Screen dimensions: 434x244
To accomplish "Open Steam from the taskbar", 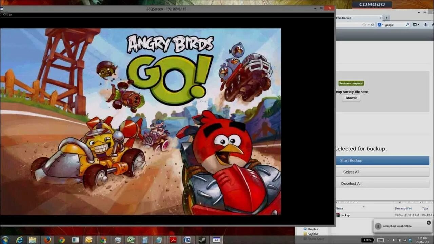I will 201,240.
